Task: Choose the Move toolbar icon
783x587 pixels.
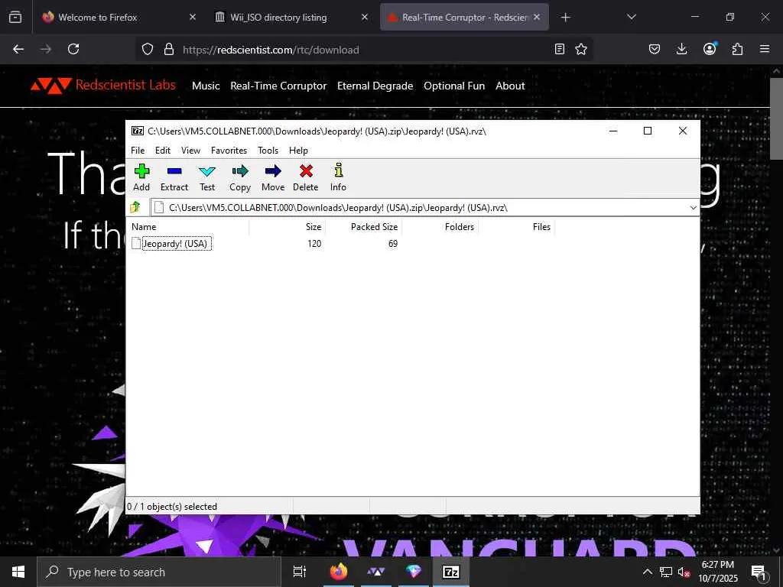Action: pos(273,177)
